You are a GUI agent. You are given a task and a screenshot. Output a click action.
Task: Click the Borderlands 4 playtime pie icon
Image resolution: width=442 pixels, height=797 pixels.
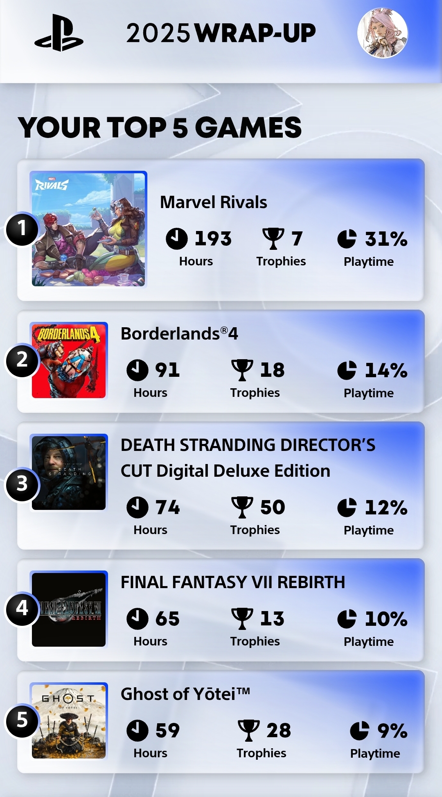pyautogui.click(x=347, y=370)
